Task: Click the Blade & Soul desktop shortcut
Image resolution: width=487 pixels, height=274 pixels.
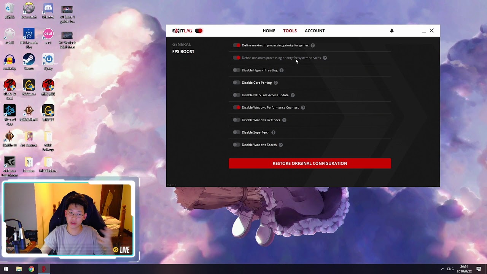Action: click(x=10, y=90)
